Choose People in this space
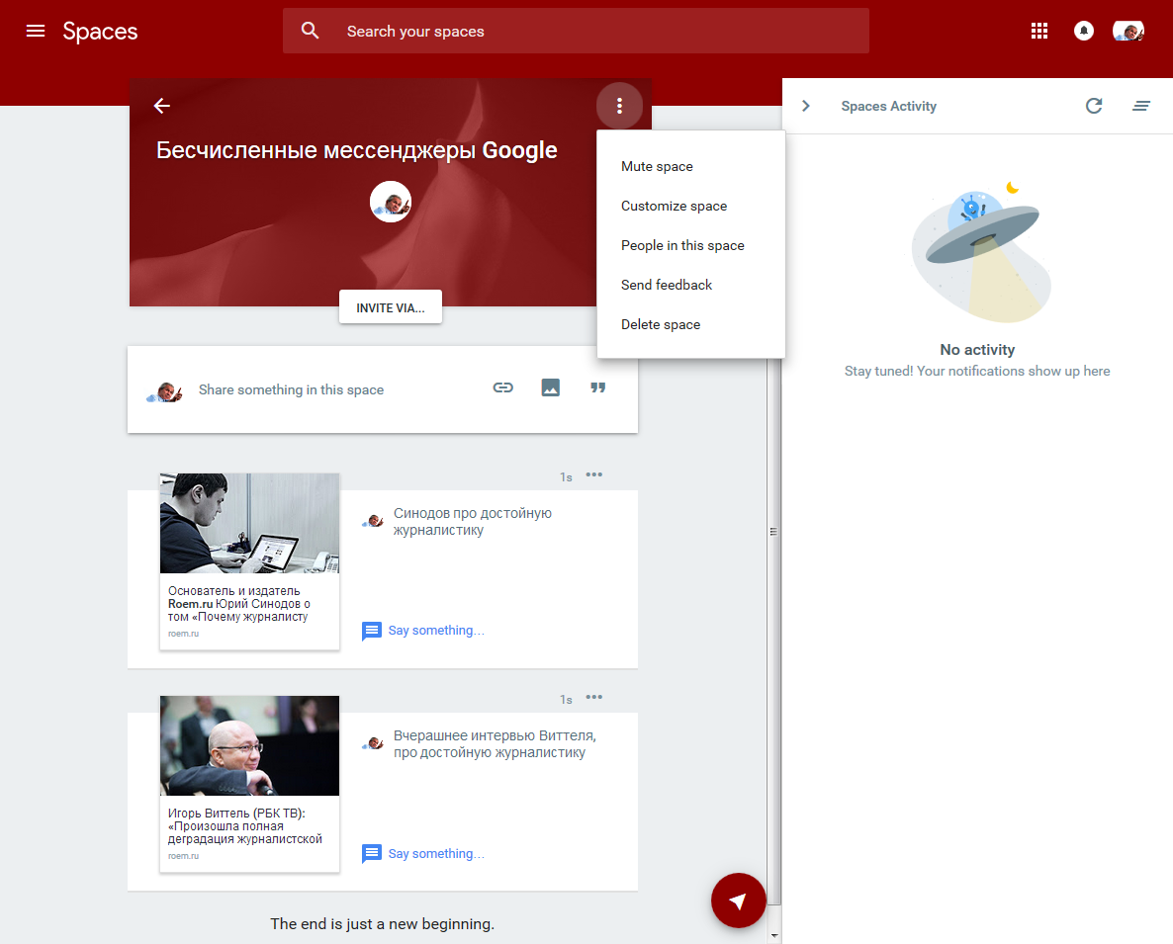Screen dimensions: 1173x944 (x=681, y=245)
